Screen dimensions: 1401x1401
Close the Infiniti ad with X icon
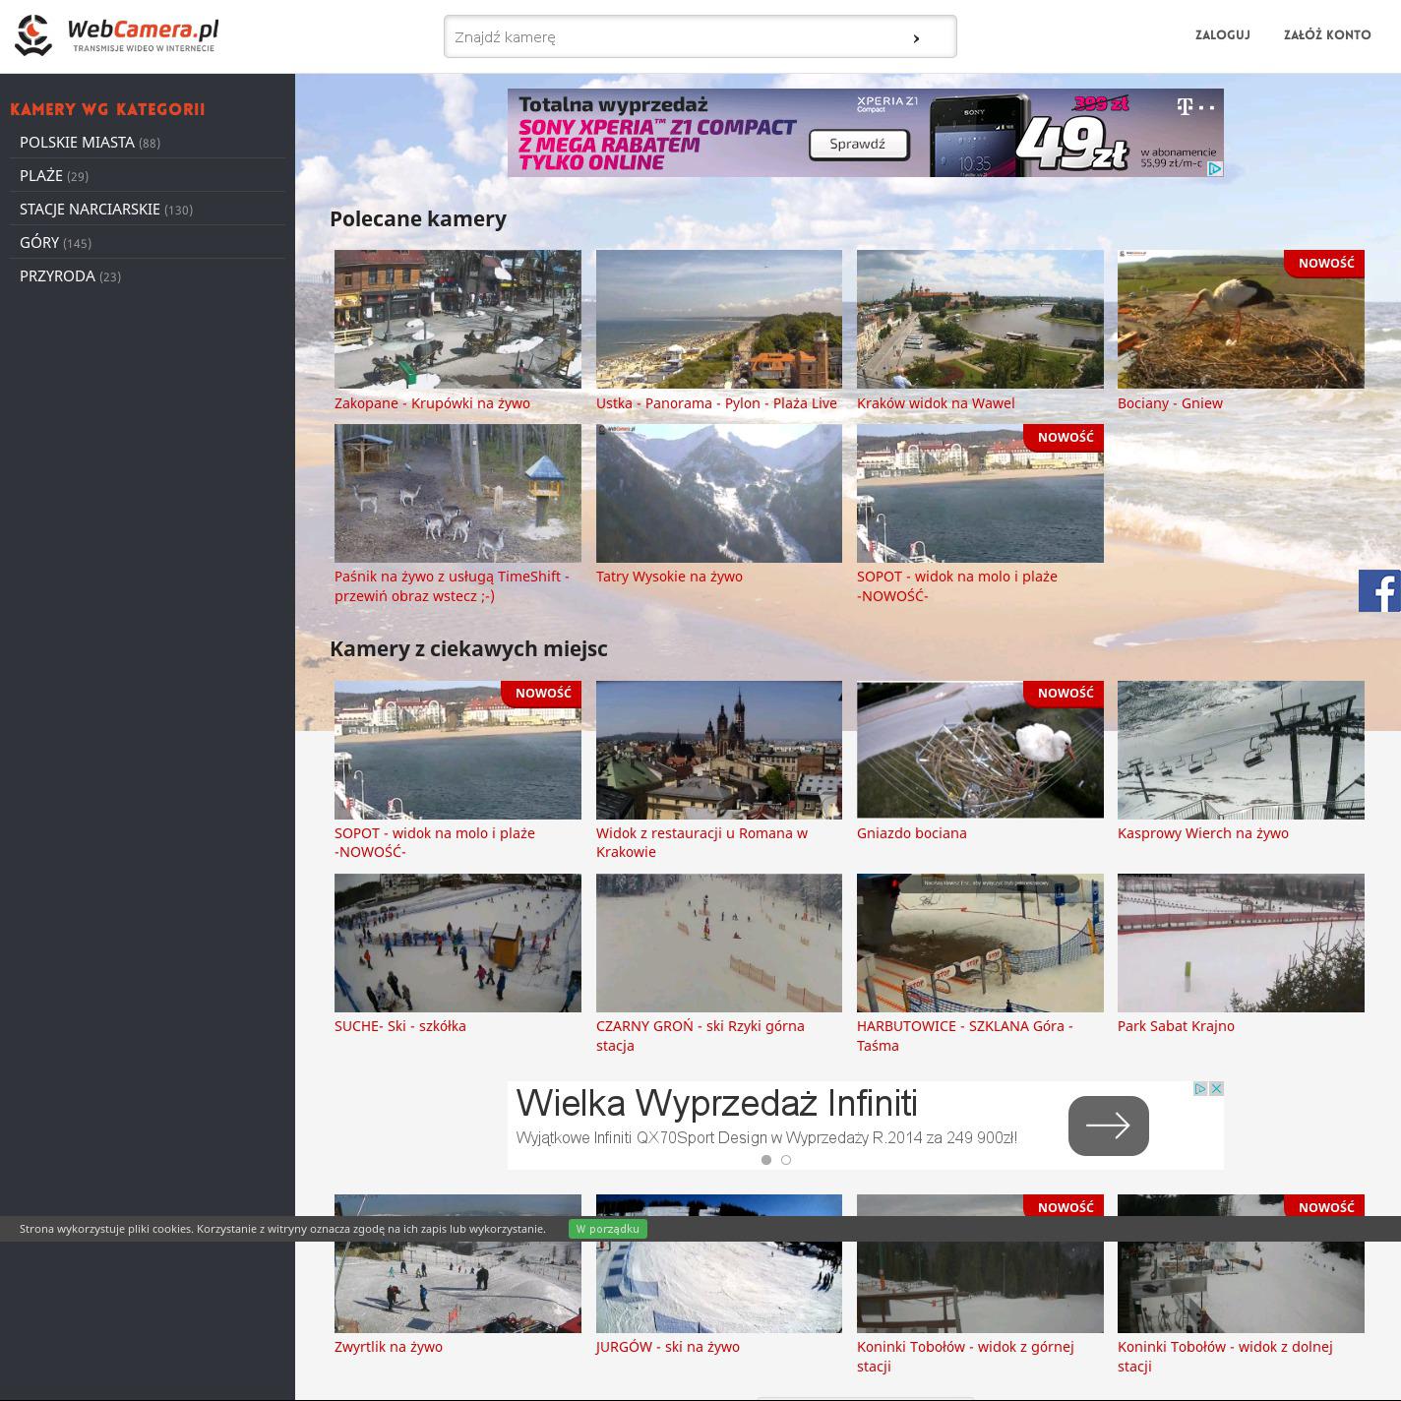1216,1088
